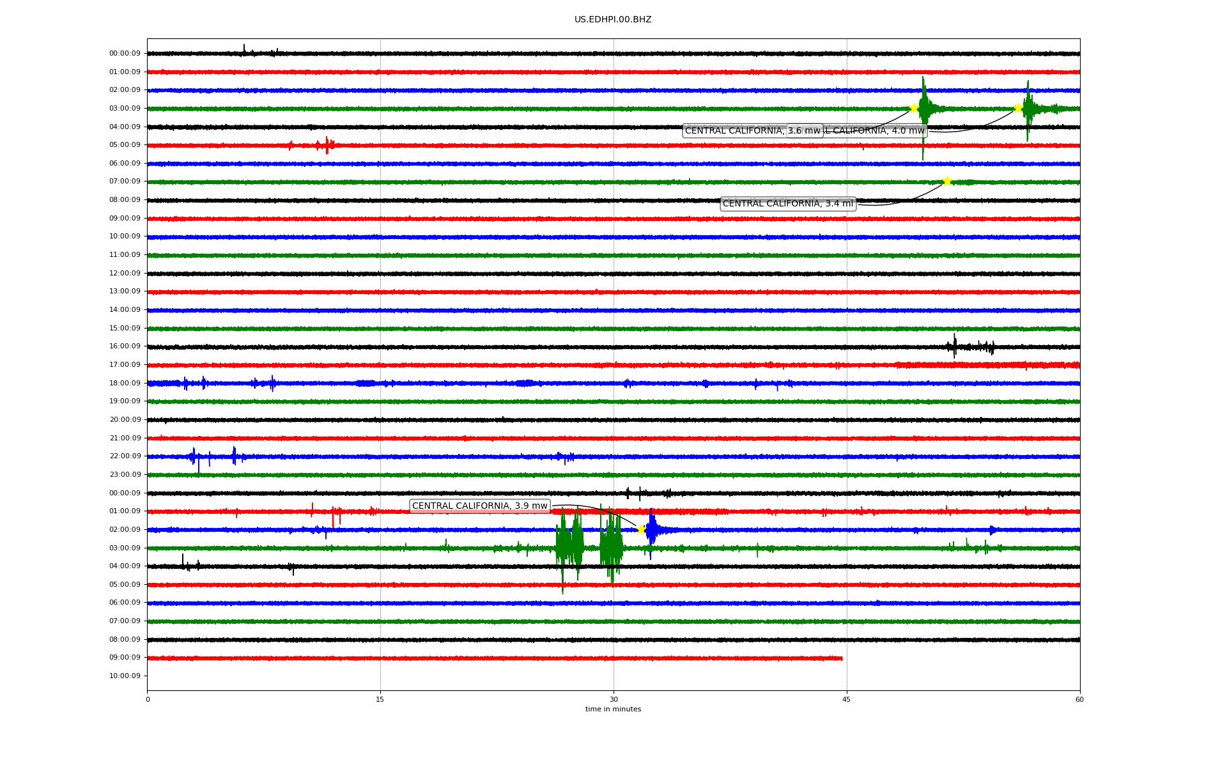The image size is (1227, 767).
Task: Select the CENTRAL CALIFORNIA, 3.9 mw annotation box
Action: (x=479, y=506)
